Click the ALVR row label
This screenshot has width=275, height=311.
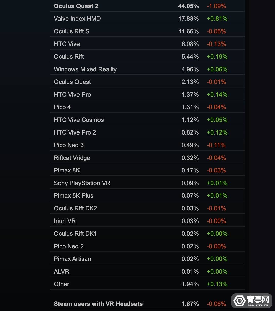pyautogui.click(x=62, y=272)
